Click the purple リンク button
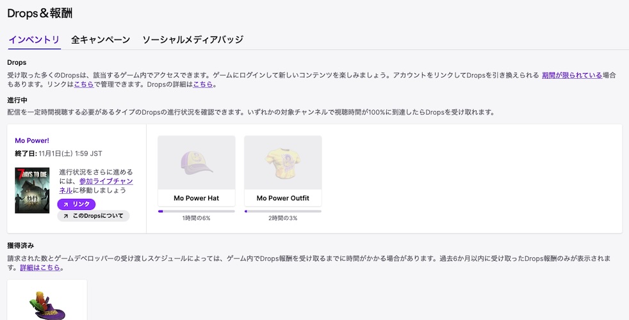 76,204
